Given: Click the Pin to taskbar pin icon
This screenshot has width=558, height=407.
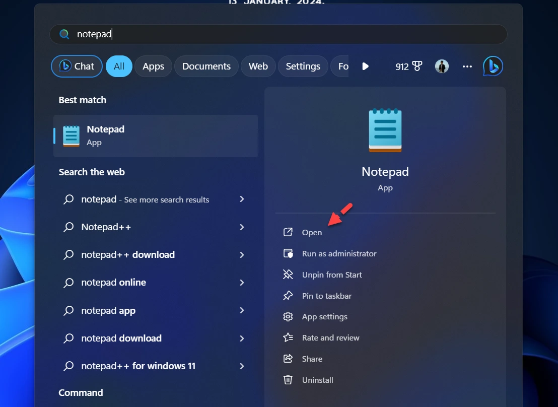Looking at the screenshot, I should [x=288, y=296].
